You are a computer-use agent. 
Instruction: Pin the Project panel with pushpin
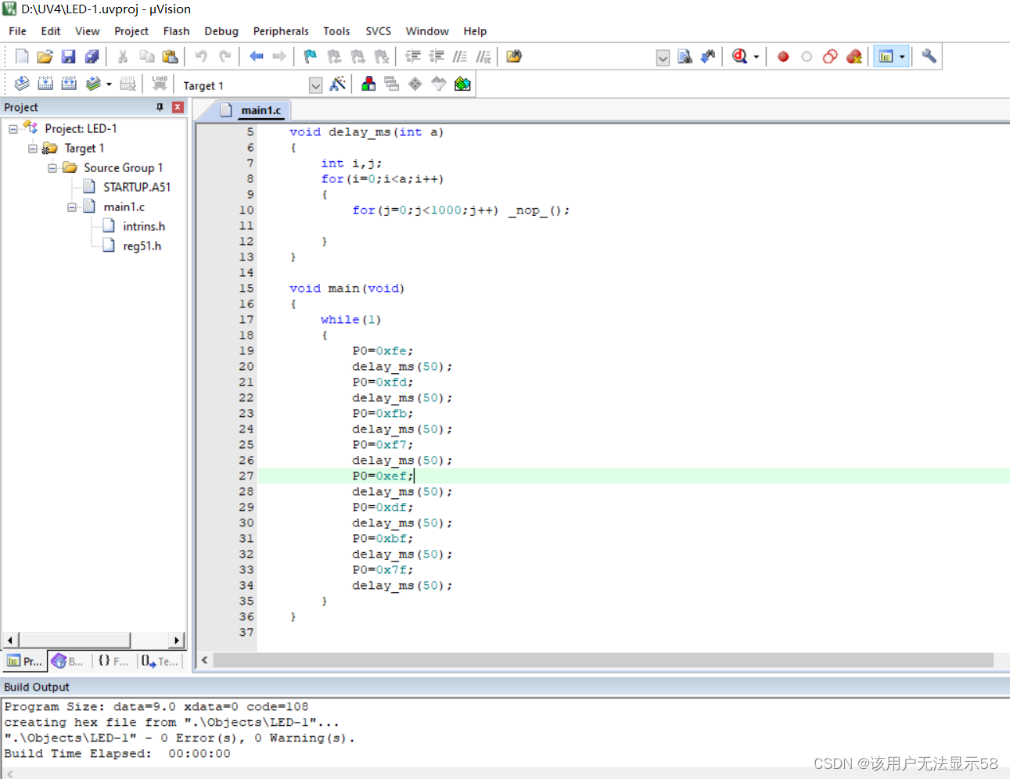160,107
